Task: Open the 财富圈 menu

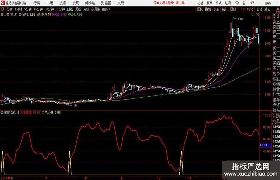Action: pyautogui.click(x=106, y=3)
